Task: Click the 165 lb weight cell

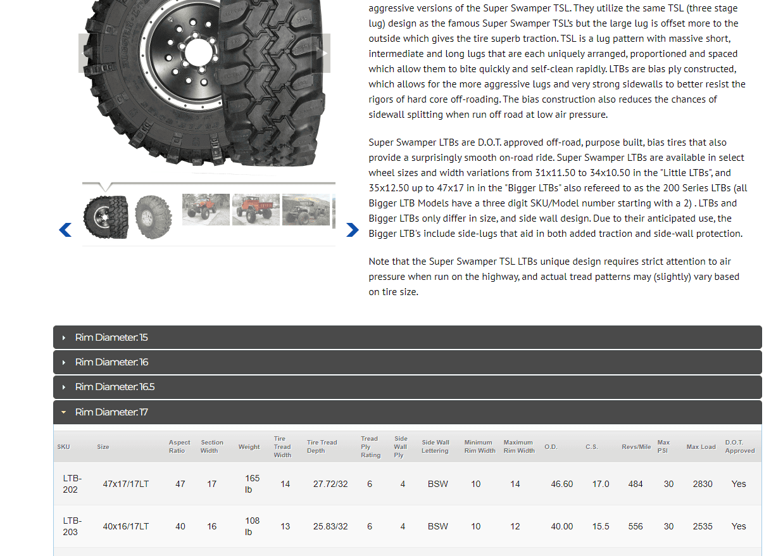Action: click(253, 484)
